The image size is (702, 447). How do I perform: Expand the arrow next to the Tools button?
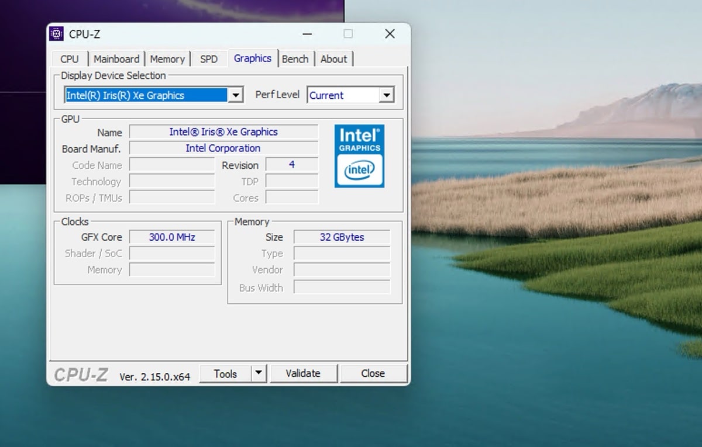(x=259, y=373)
